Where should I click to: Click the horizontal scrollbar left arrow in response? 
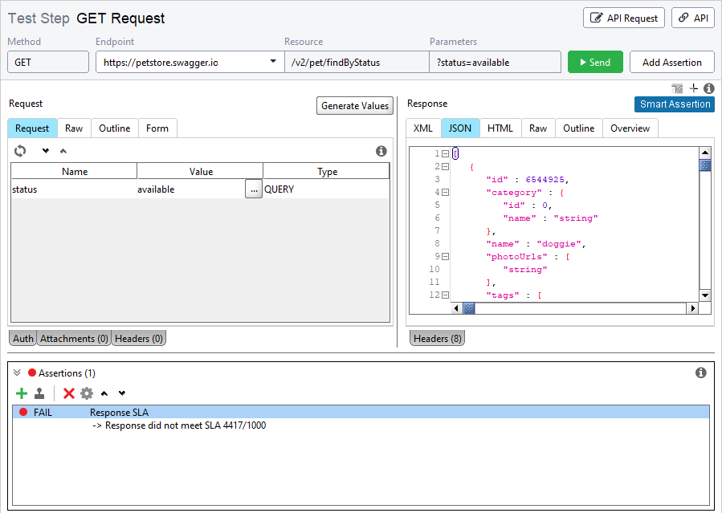[457, 308]
